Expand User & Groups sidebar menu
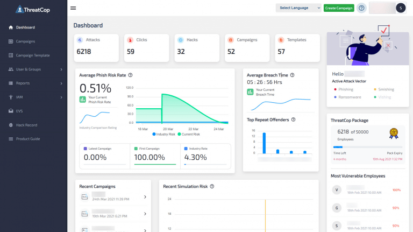Viewport: 413px width, 232px height. point(35,69)
